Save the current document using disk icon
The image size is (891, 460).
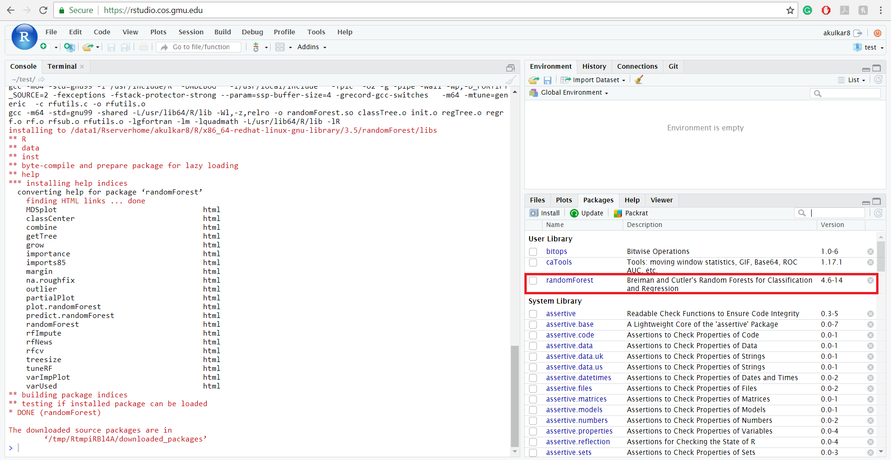pos(111,47)
